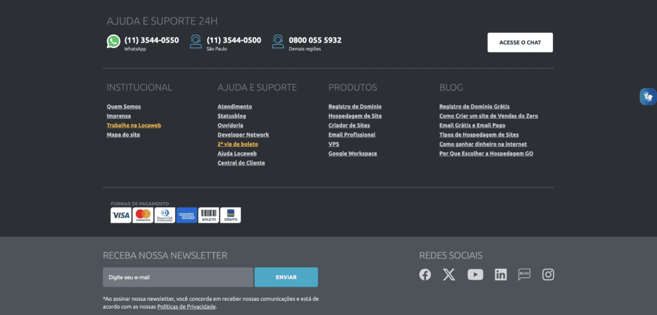Click the Redes Sociais heading

(x=451, y=255)
